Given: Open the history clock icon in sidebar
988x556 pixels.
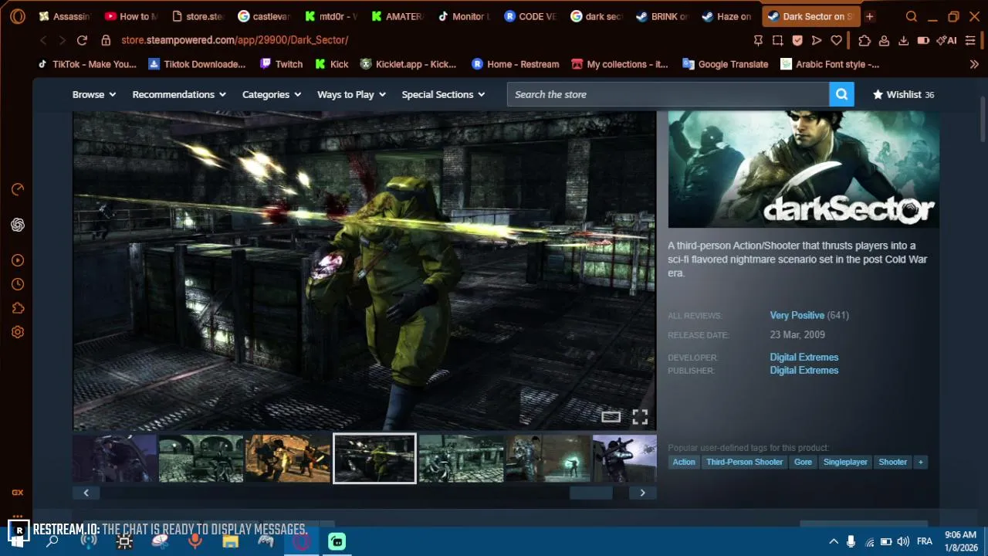Looking at the screenshot, I should click(x=18, y=284).
